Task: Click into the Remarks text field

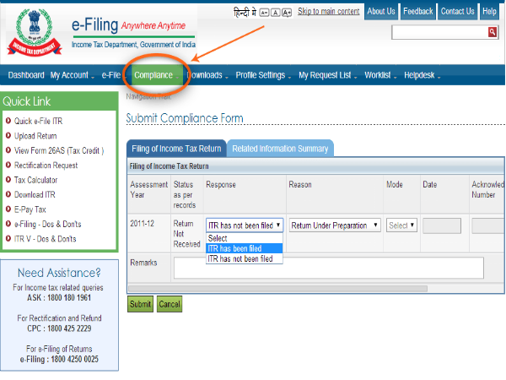Action: pyautogui.click(x=328, y=268)
